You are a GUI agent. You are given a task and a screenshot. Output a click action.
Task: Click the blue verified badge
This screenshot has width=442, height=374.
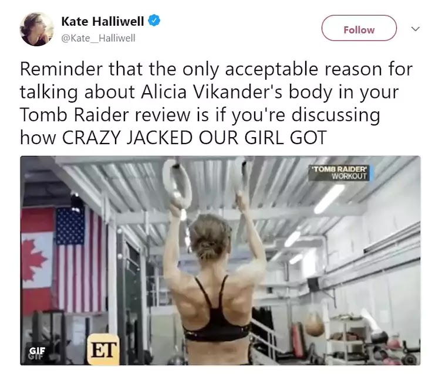click(154, 21)
